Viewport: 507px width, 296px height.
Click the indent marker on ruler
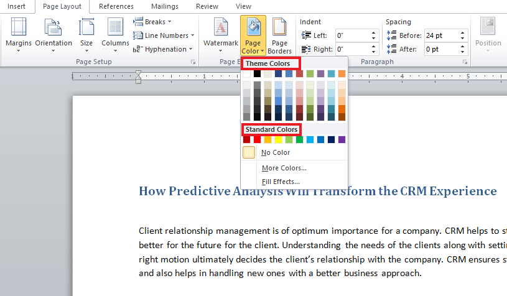pos(138,77)
